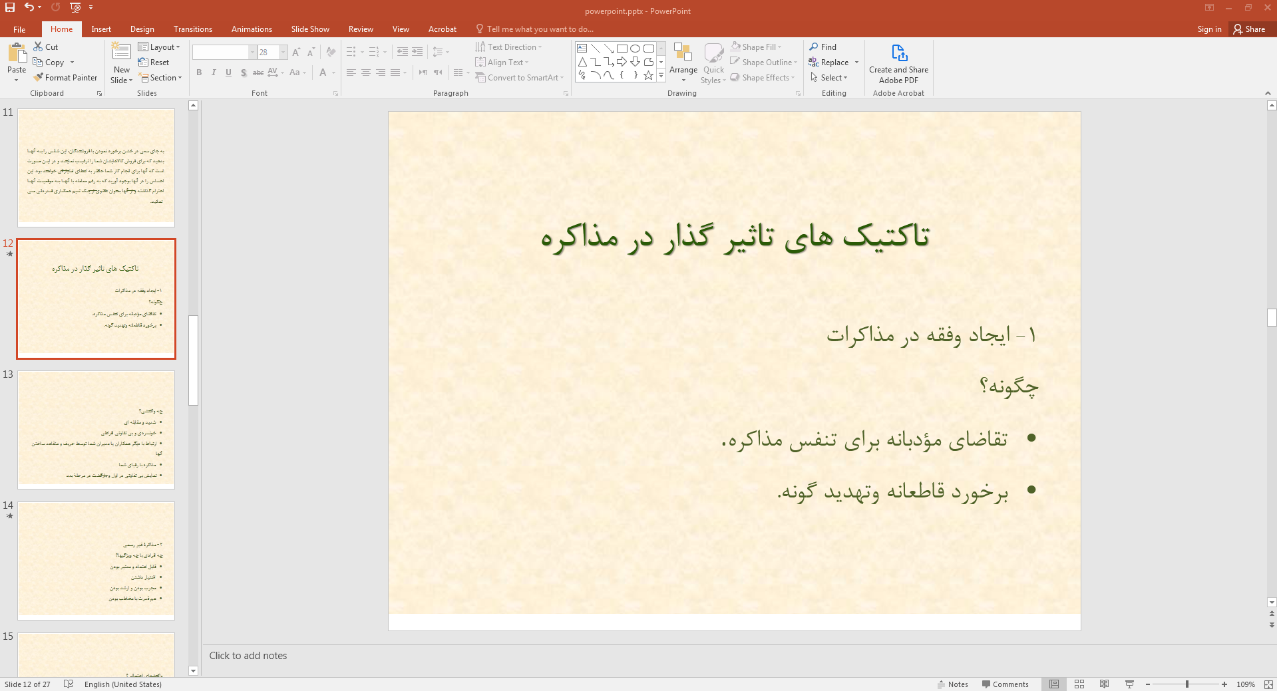Click the Save icon in the title bar
Viewport: 1277px width, 691px height.
tap(10, 7)
